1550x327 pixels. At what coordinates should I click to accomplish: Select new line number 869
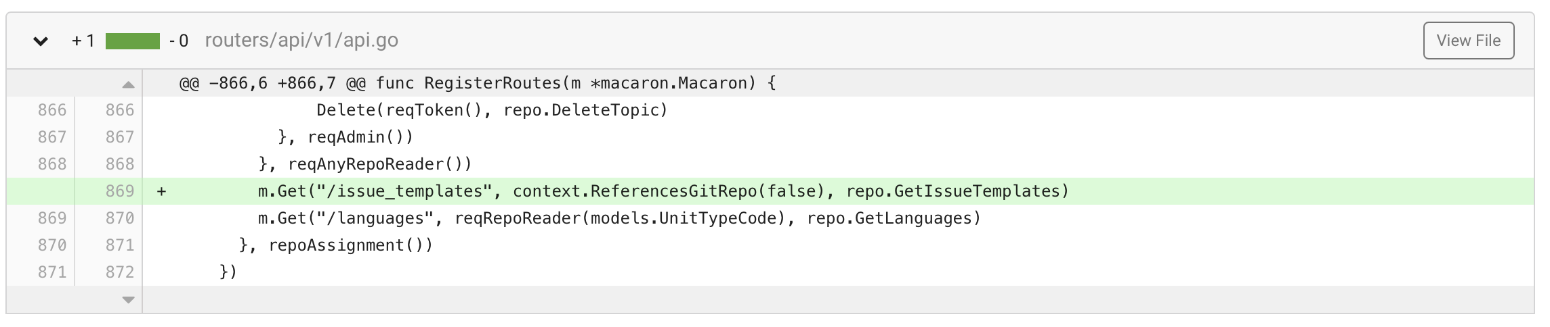[120, 191]
